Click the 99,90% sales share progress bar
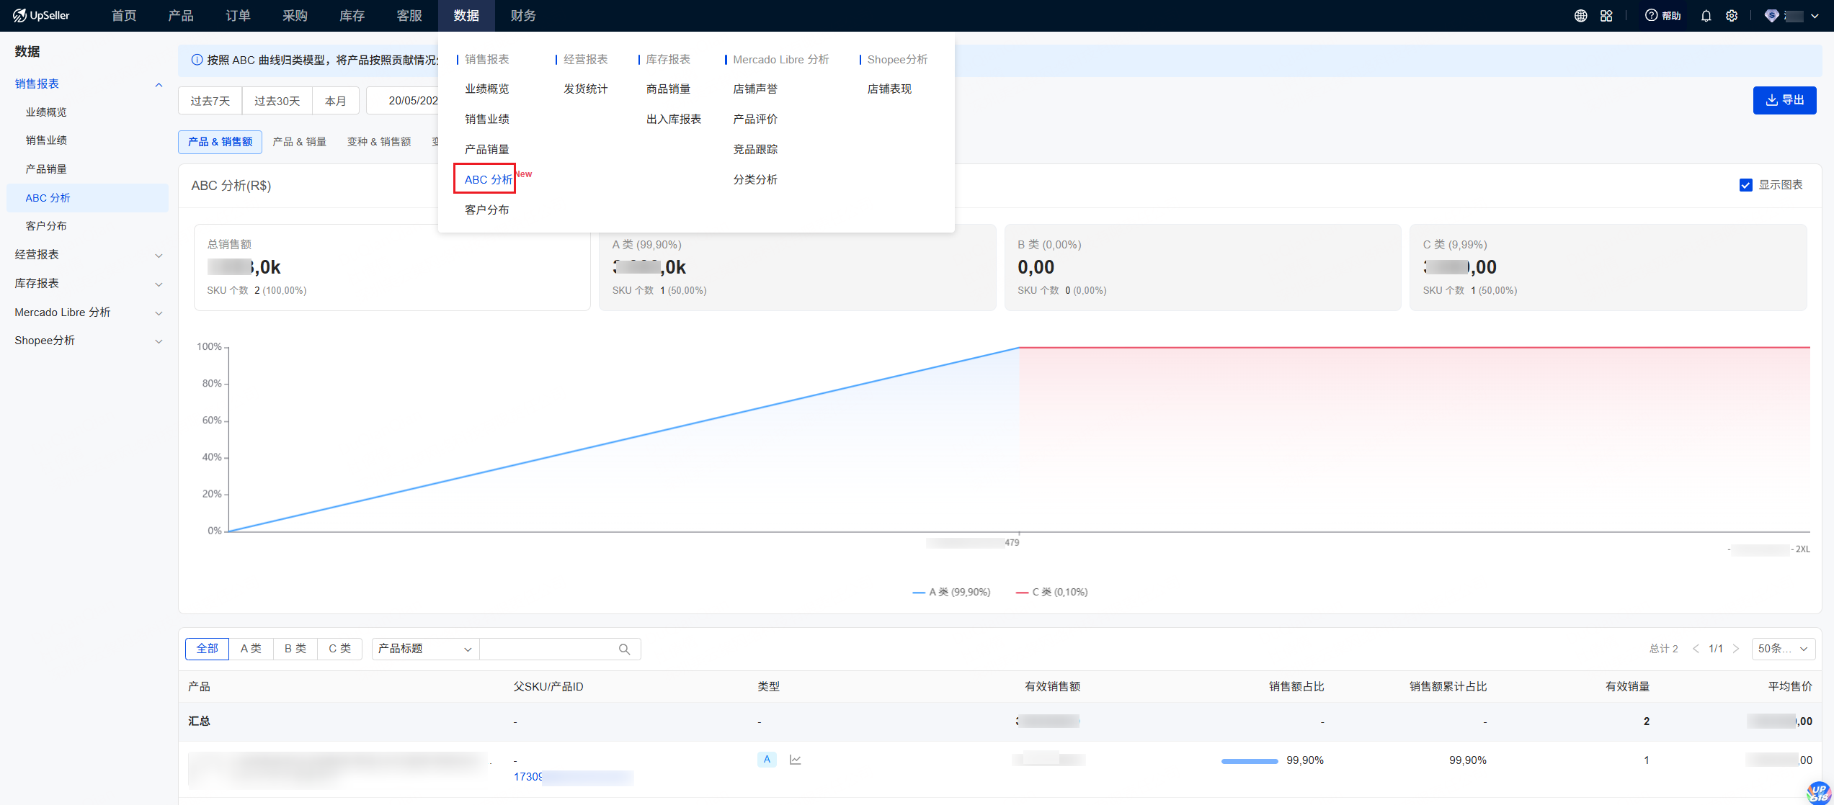The image size is (1834, 805). click(x=1250, y=760)
